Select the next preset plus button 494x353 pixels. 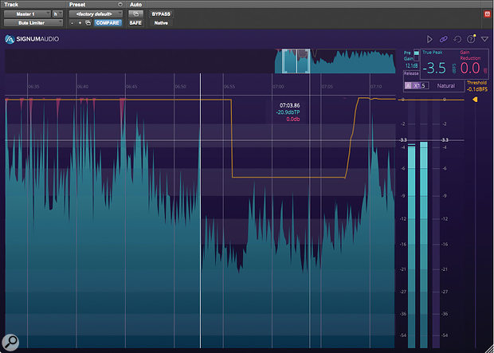80,23
